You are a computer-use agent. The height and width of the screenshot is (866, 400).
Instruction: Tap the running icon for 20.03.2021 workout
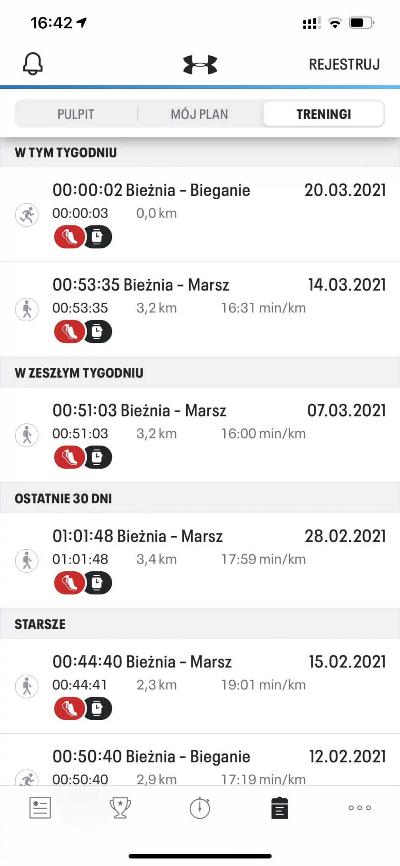click(x=27, y=215)
